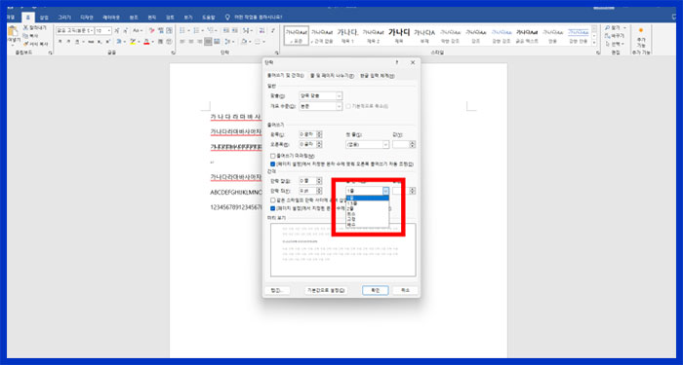Image resolution: width=683 pixels, height=365 pixels.
Task: Click the paragraph group dialog launcher arrow
Action: [x=277, y=53]
